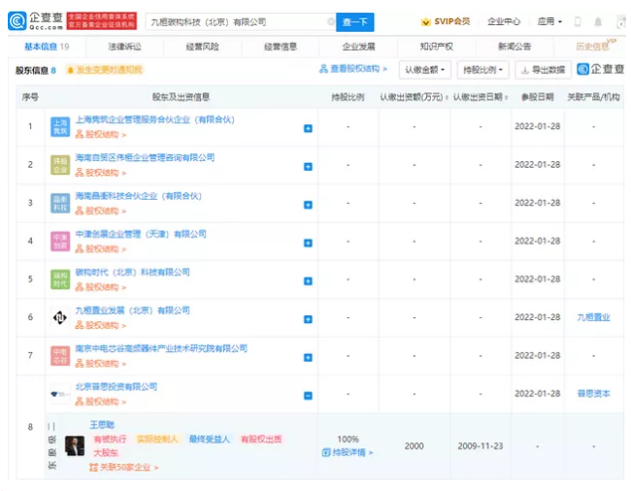Open the 应用 dropdown menu in the header

pos(549,21)
